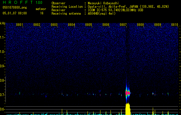Click the 0809 time marker
The height and width of the screenshot is (115, 181).
(x=158, y=25)
